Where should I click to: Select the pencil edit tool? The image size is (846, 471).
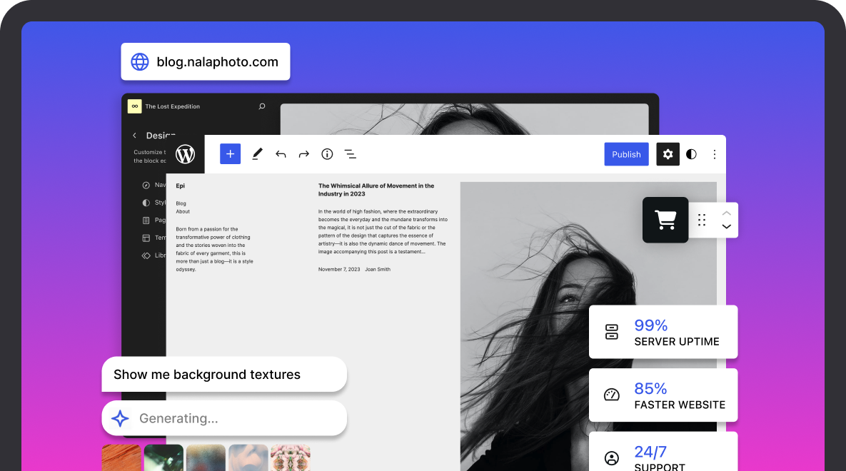pyautogui.click(x=257, y=154)
